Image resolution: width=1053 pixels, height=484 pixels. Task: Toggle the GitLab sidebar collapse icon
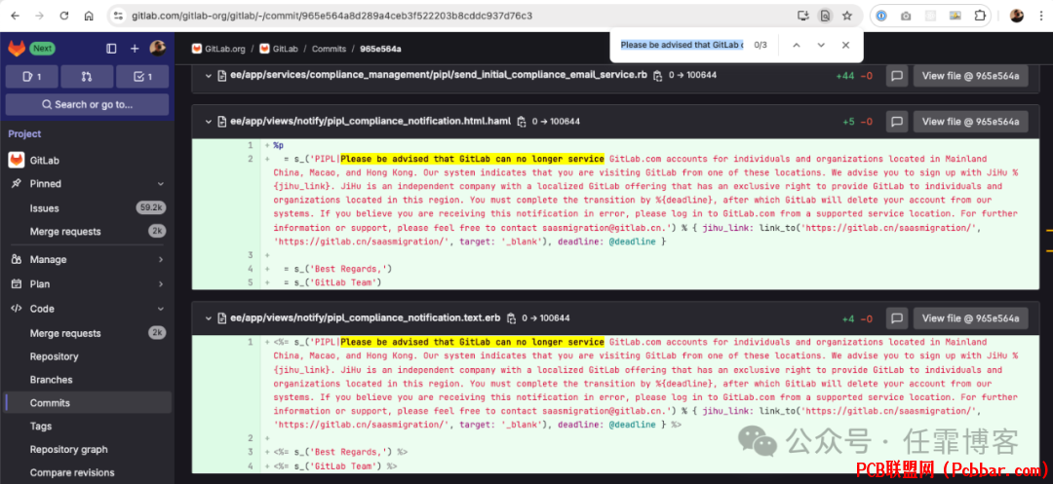(x=111, y=49)
